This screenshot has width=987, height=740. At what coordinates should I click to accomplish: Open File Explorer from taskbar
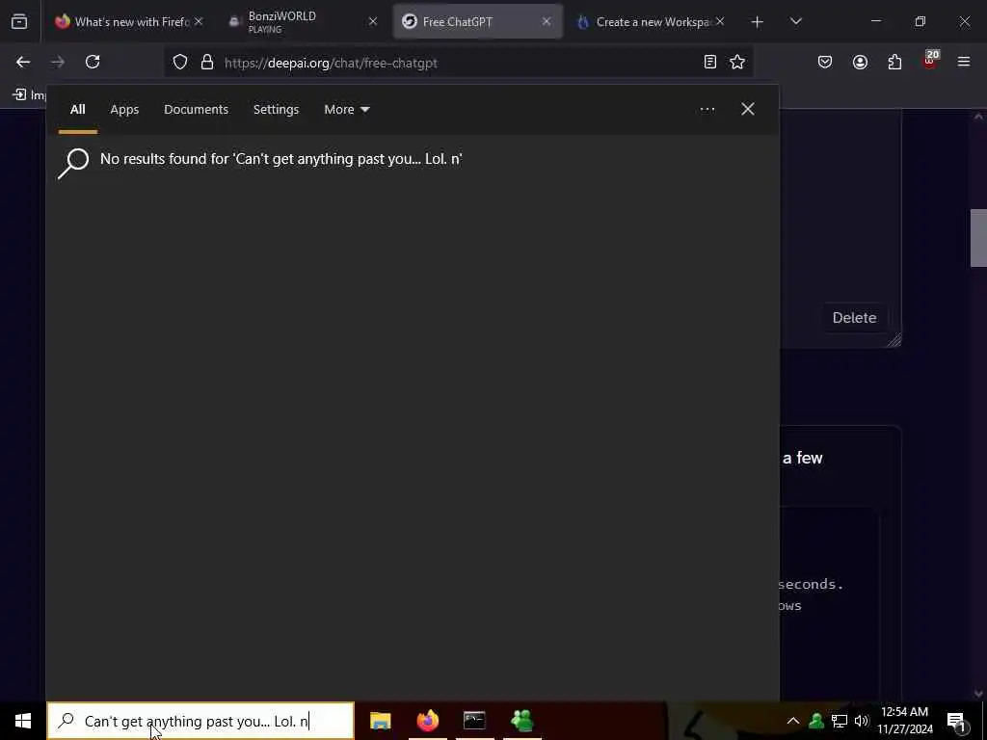[x=380, y=721]
